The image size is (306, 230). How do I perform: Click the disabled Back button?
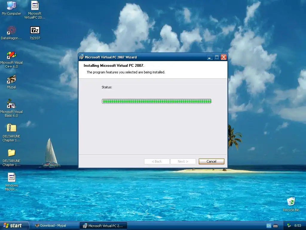pyautogui.click(x=157, y=161)
